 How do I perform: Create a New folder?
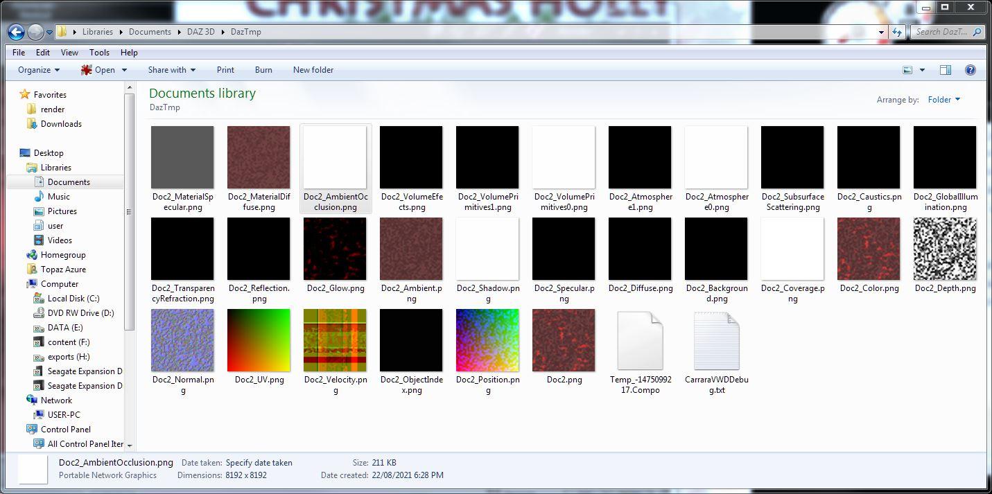point(313,70)
